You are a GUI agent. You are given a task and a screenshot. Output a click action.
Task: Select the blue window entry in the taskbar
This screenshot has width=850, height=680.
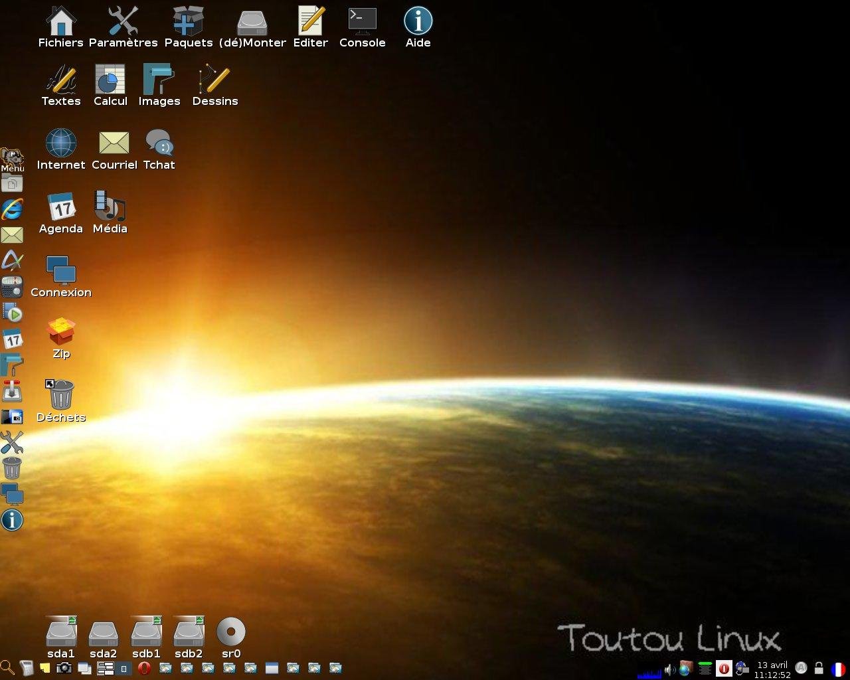(x=272, y=668)
